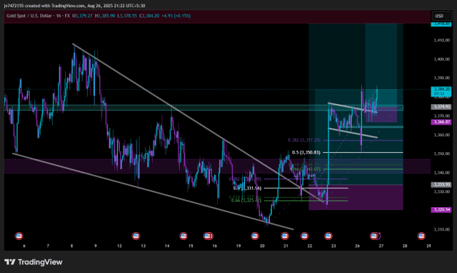Open US event icon between dates 19 and 20
The height and width of the screenshot is (273, 457).
click(x=254, y=236)
